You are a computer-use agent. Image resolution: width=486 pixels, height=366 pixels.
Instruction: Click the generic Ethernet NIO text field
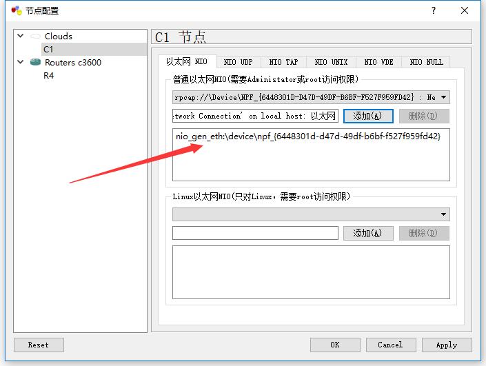coord(255,116)
